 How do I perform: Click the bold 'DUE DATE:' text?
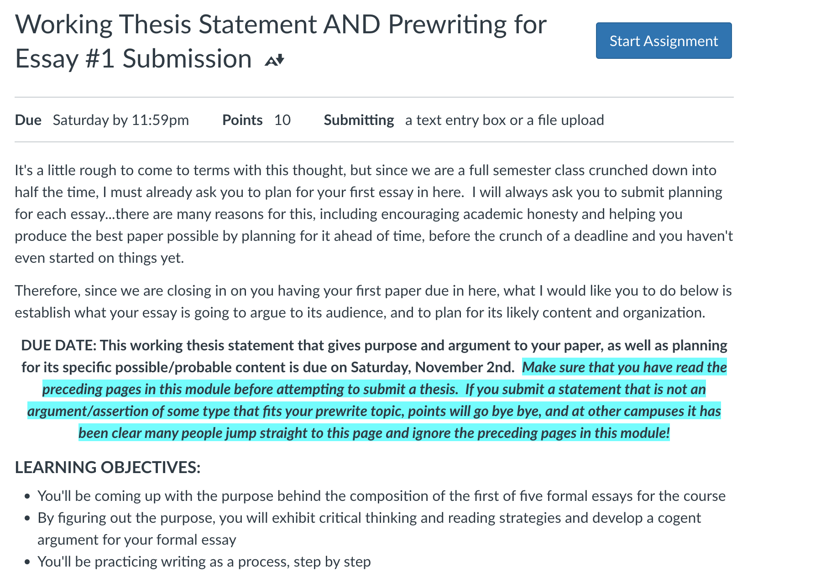(59, 345)
